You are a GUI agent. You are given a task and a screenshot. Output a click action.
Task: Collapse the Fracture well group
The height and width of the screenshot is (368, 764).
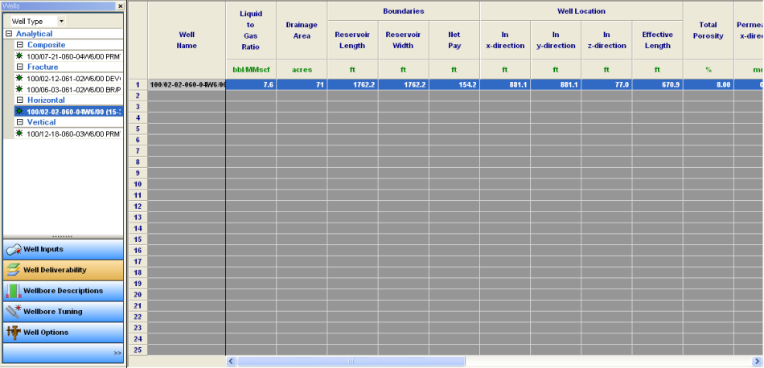(20, 67)
